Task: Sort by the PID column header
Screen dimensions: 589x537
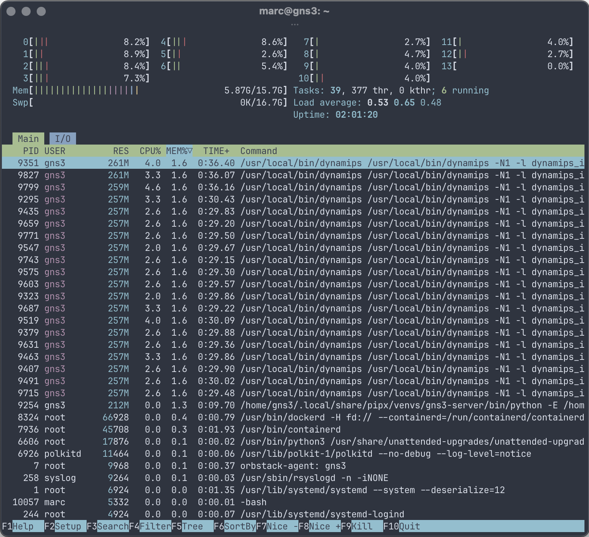Action: point(31,151)
